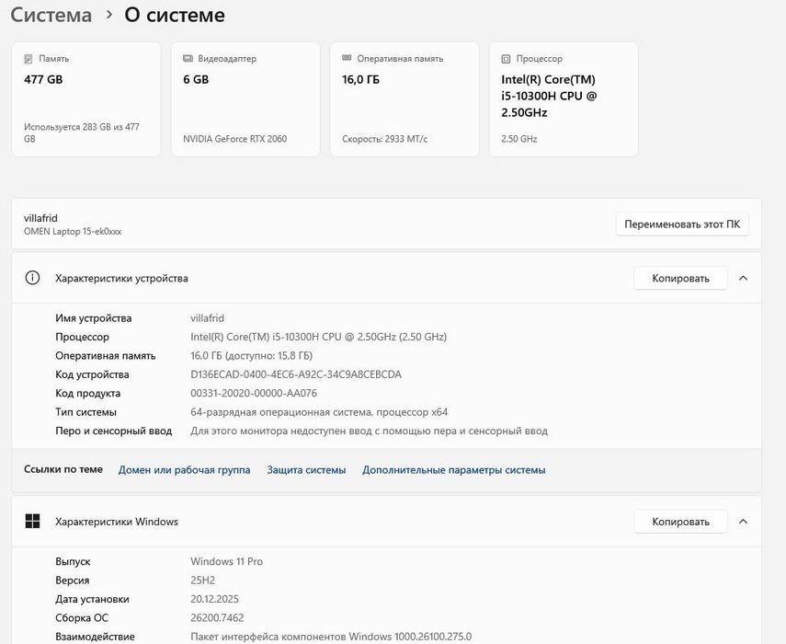
Task: Click the Имя устройства value villafrid
Action: 207,318
